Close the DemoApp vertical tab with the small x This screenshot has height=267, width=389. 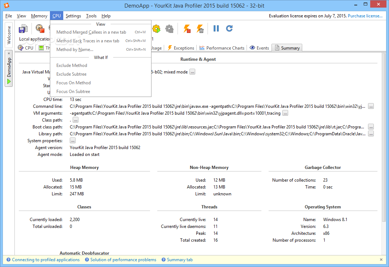[x=9, y=53]
